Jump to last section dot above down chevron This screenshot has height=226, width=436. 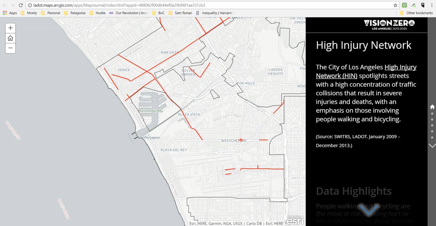(x=432, y=138)
